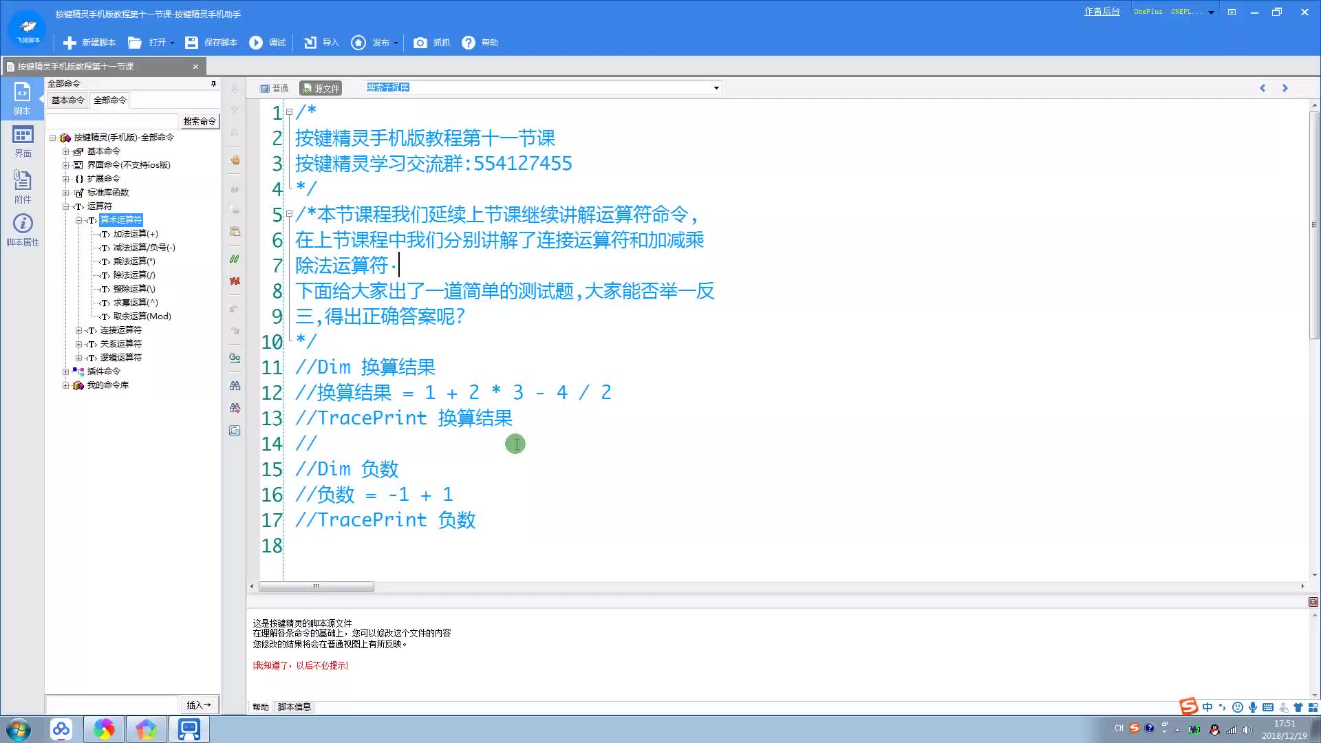The width and height of the screenshot is (1321, 743).
Task: Click the 搜索命令 search button
Action: point(200,121)
